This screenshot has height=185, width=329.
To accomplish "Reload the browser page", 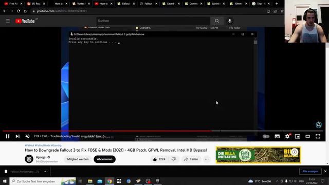I will (x=19, y=11).
